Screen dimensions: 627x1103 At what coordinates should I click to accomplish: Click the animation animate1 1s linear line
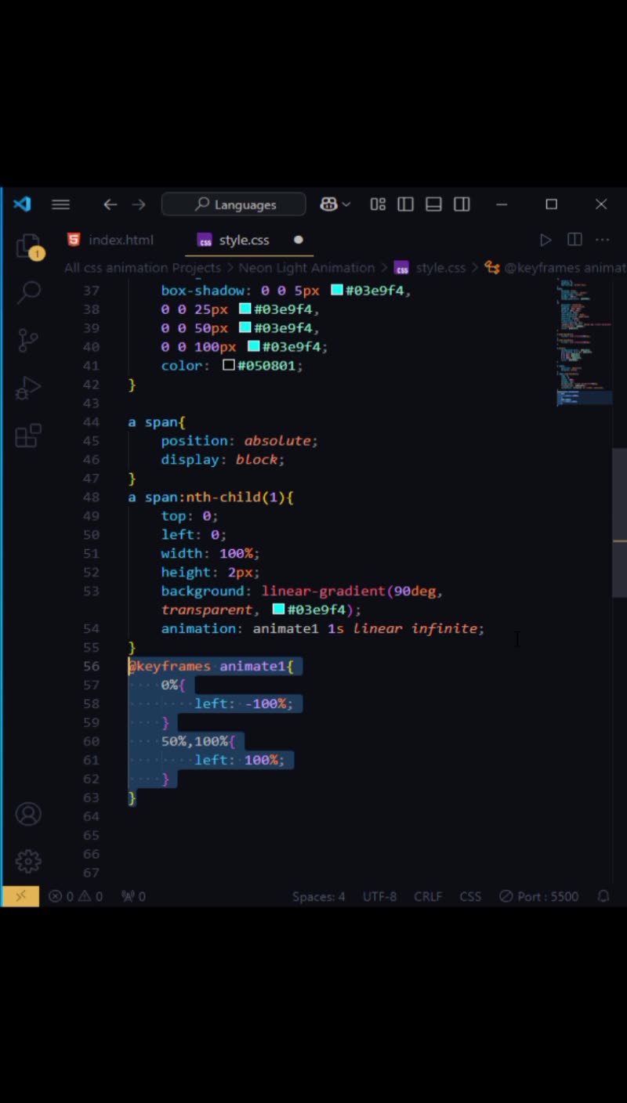(x=323, y=628)
